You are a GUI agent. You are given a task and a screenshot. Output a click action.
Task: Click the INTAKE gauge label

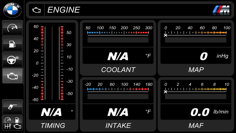pyautogui.click(x=118, y=126)
